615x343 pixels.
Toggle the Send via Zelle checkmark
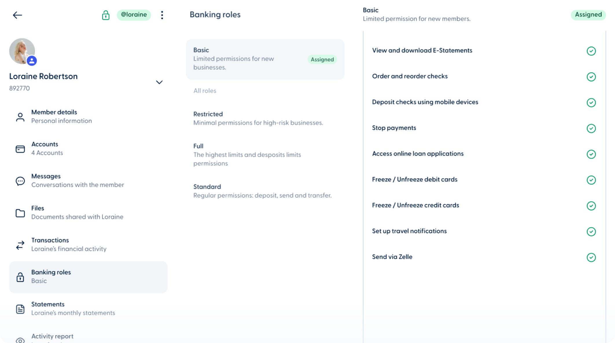click(x=591, y=257)
